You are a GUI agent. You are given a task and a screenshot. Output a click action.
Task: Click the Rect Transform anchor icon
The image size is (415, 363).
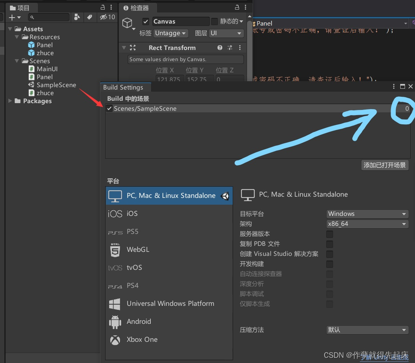point(133,48)
